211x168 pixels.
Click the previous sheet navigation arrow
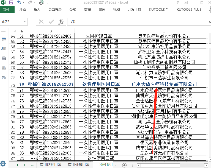pos(17,165)
